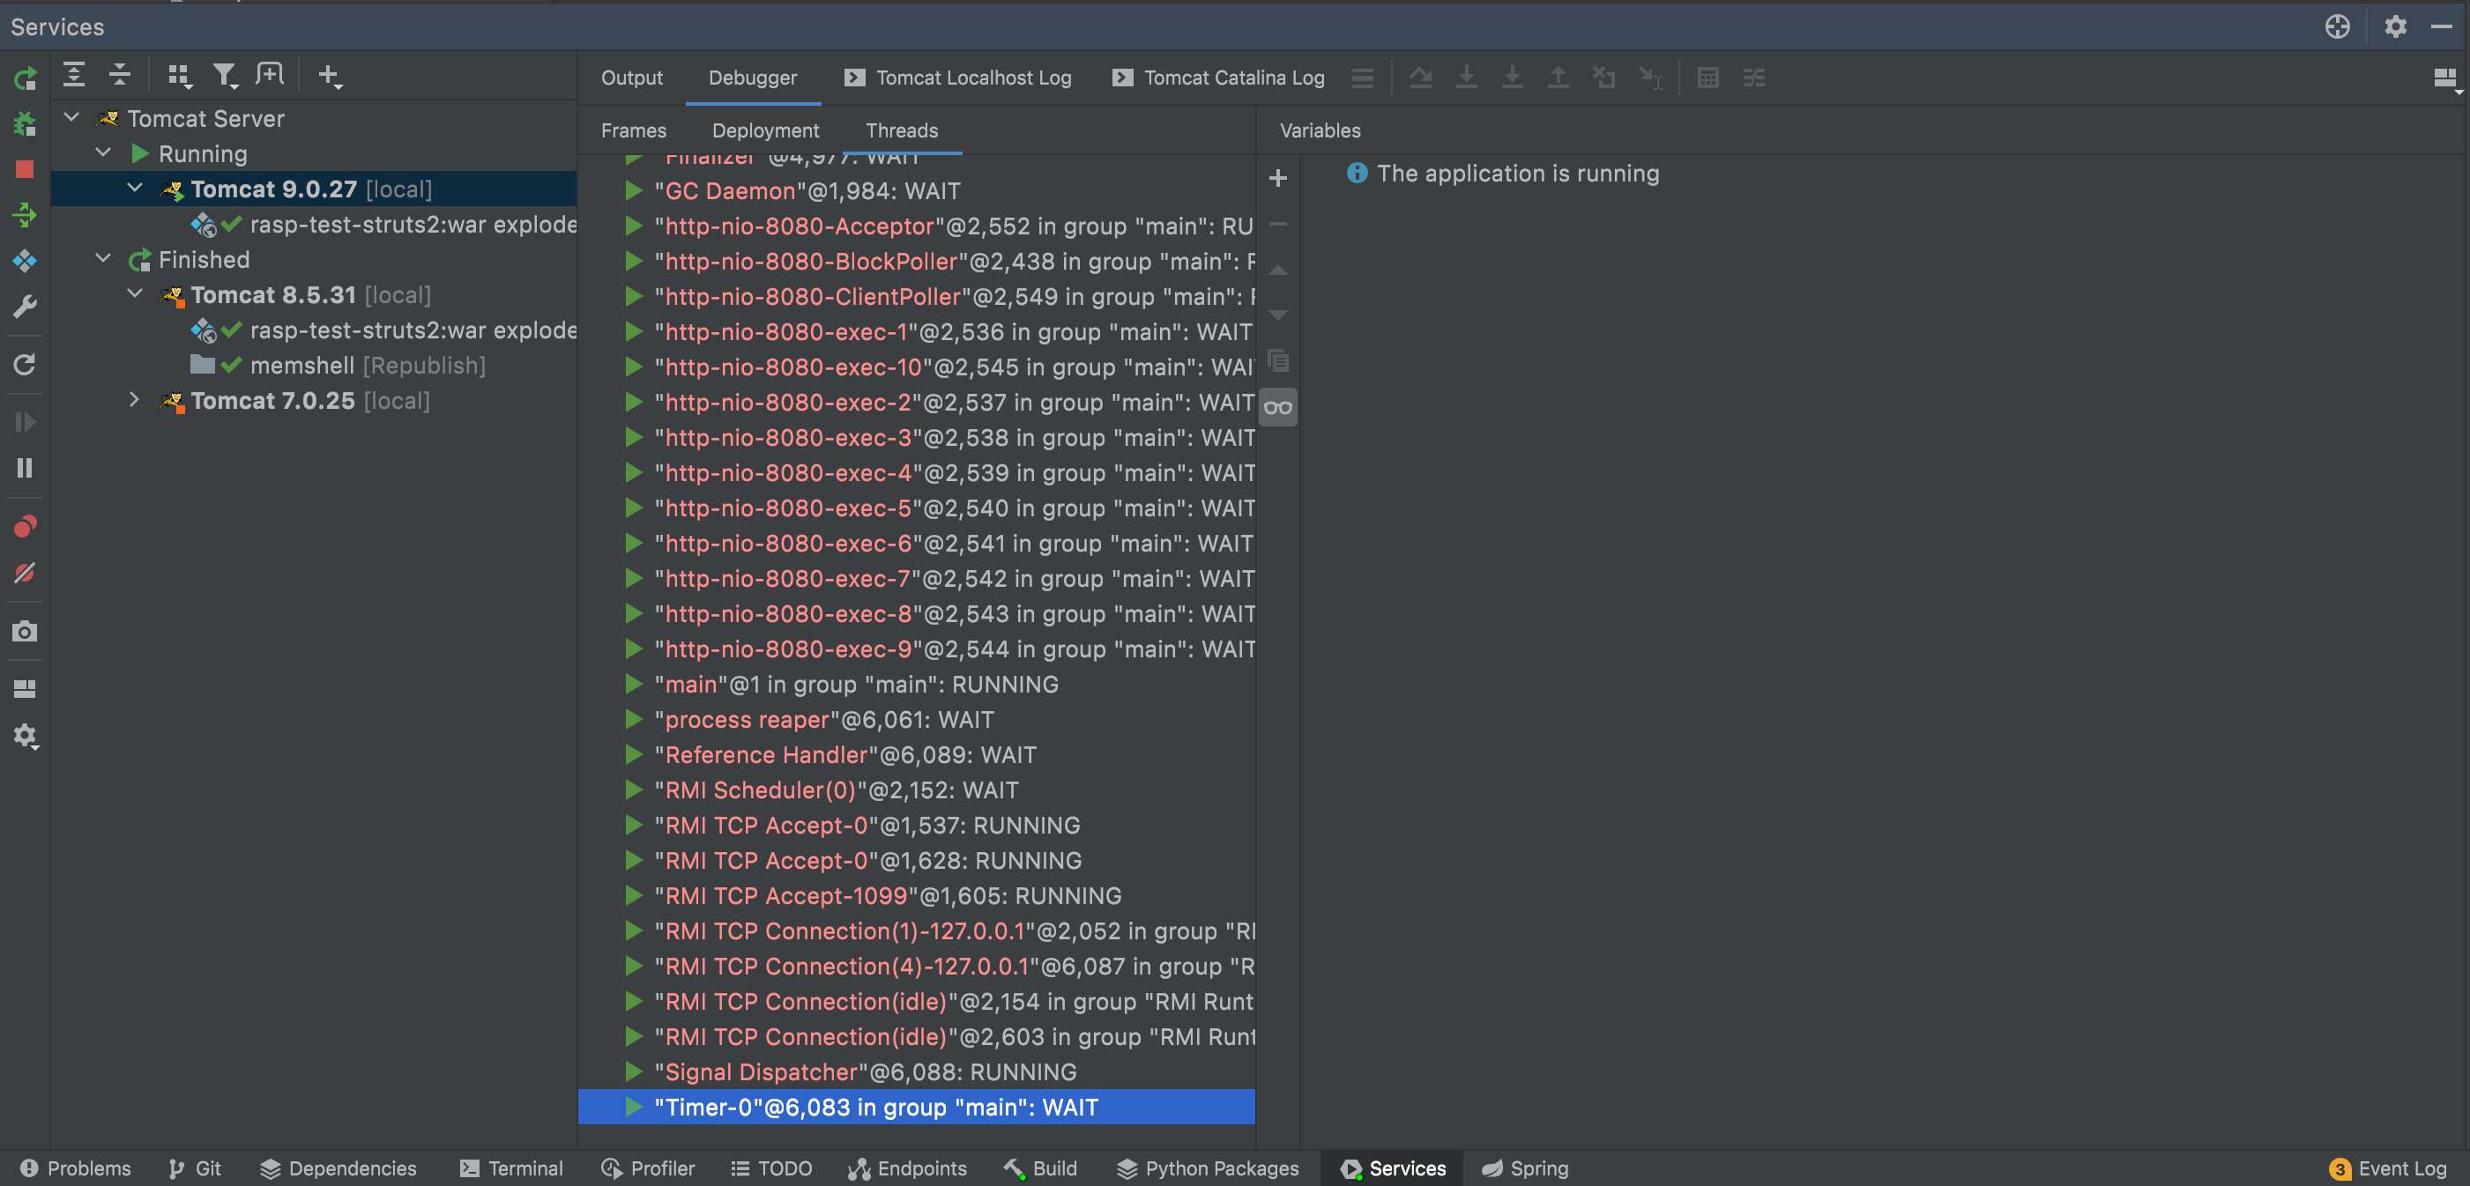Open debugger settings gear in sidebar
This screenshot has height=1186, width=2470.
pos(25,737)
